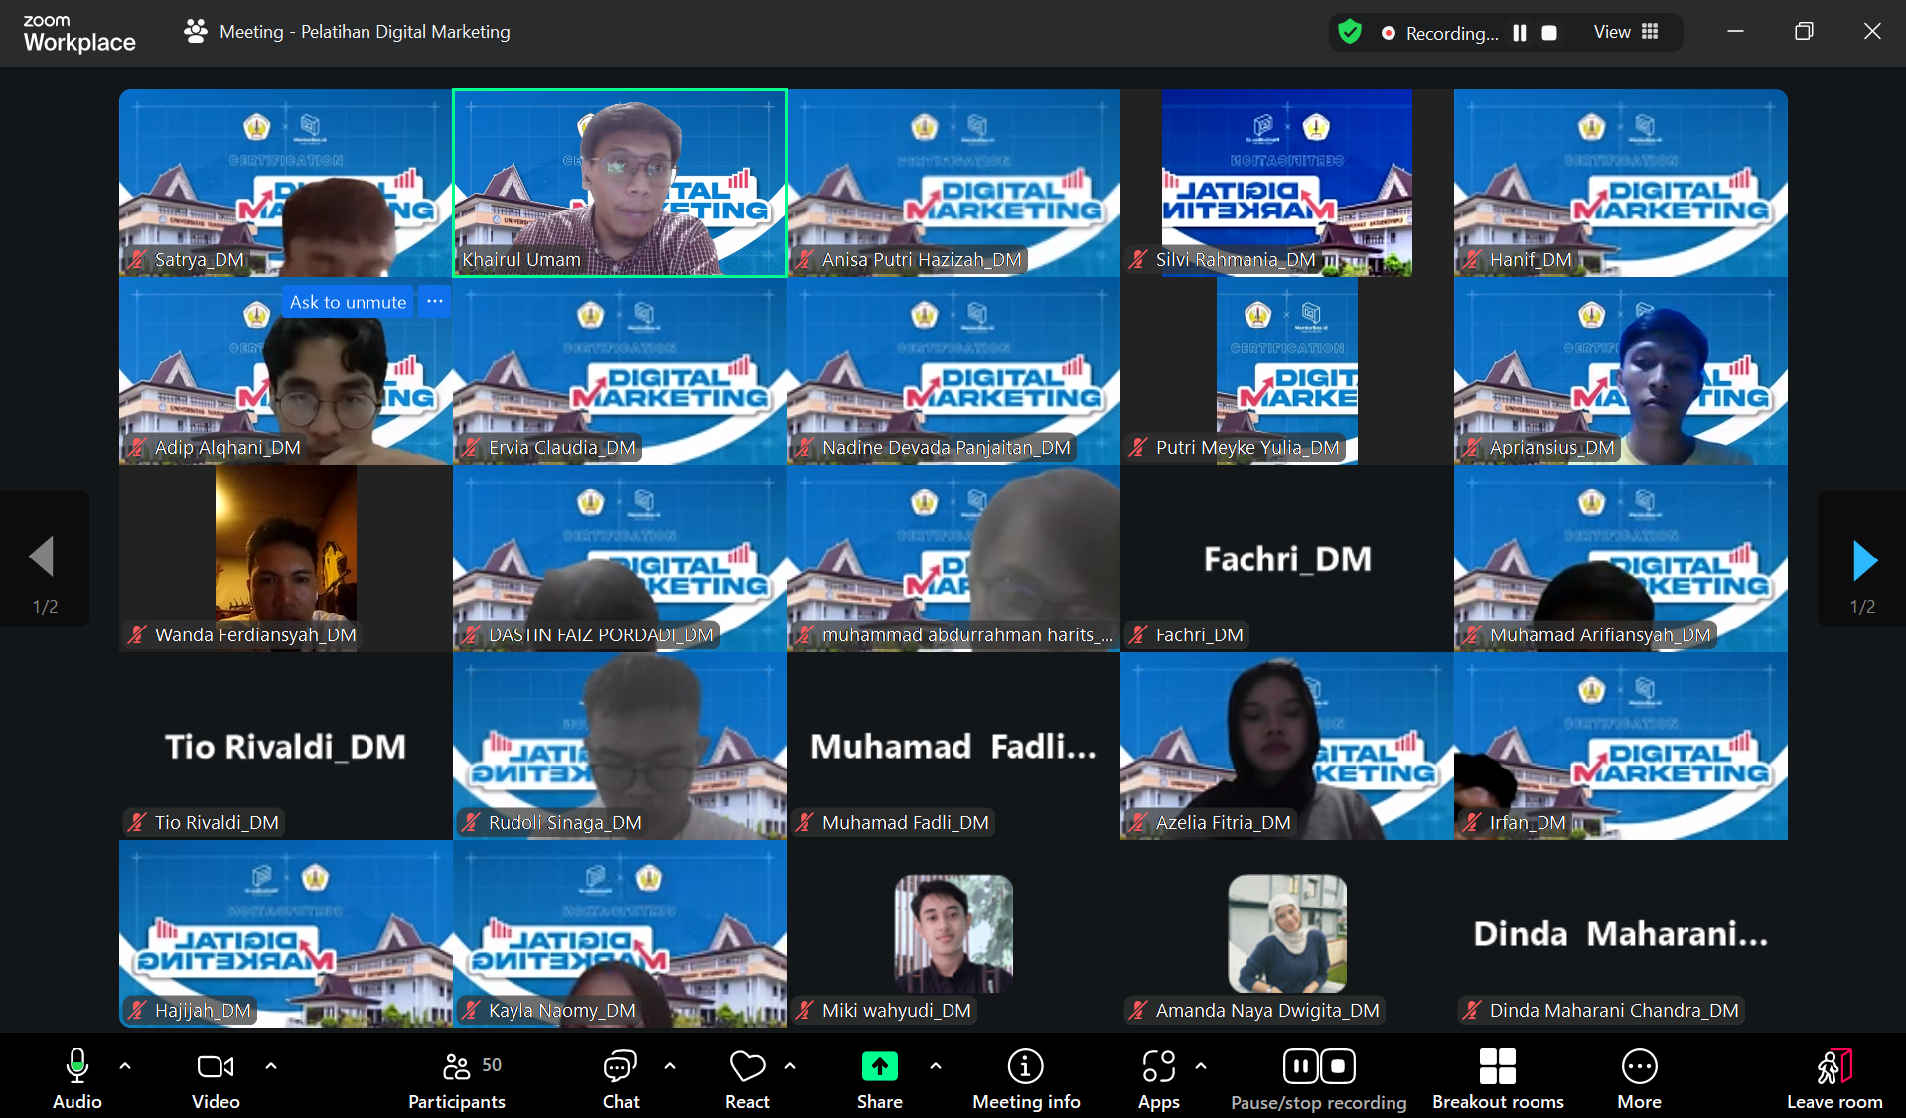Open Breakout rooms
1906x1118 pixels.
pos(1497,1078)
